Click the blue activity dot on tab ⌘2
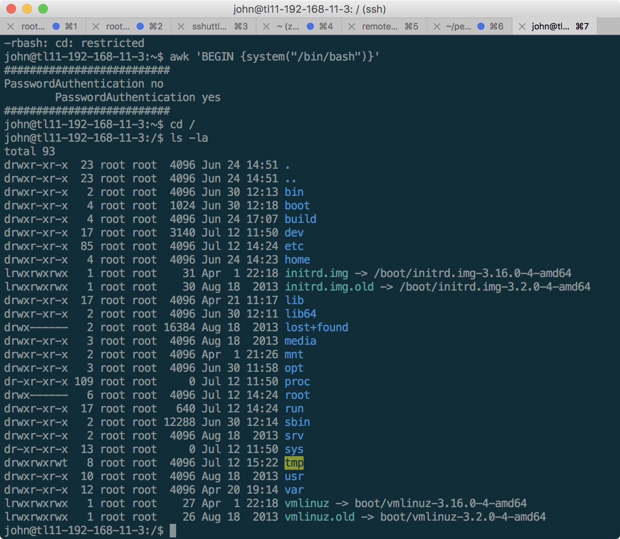 coord(140,26)
